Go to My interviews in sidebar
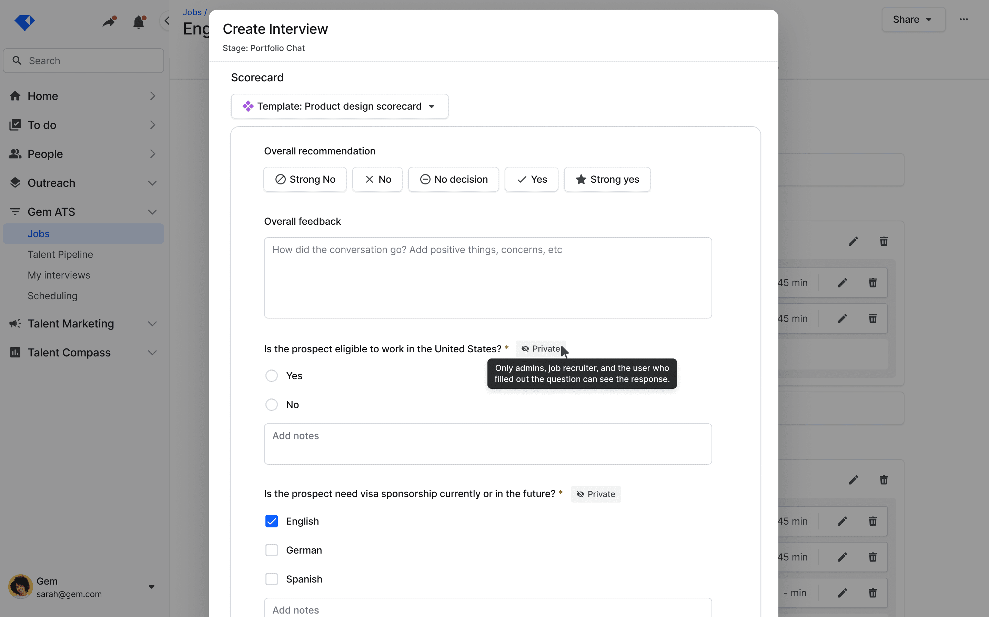This screenshot has height=617, width=989. click(x=59, y=275)
